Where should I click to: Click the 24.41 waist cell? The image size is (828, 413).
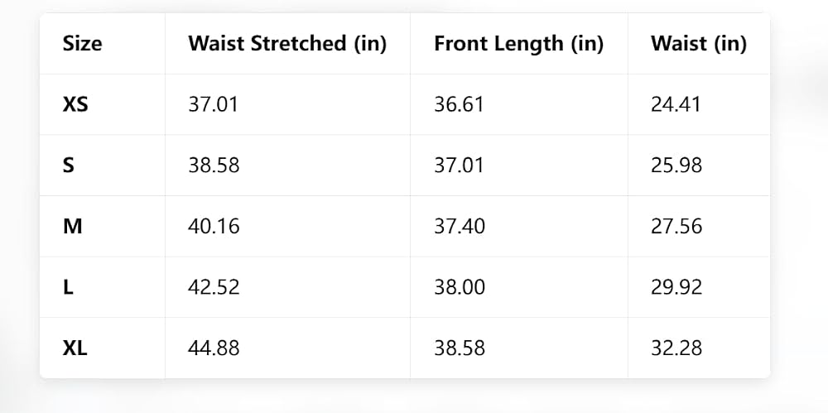coord(676,104)
